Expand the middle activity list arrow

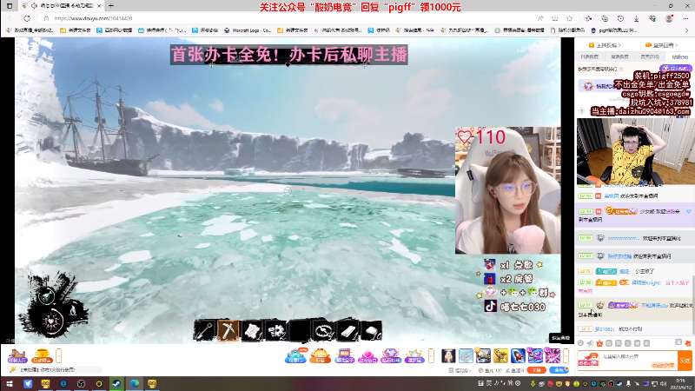click(x=431, y=355)
